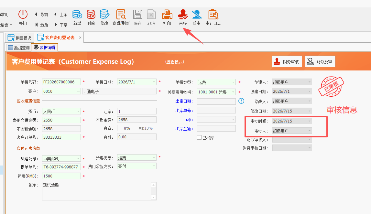
Task: Switch to the 数据查询 tab
Action: coord(19,48)
